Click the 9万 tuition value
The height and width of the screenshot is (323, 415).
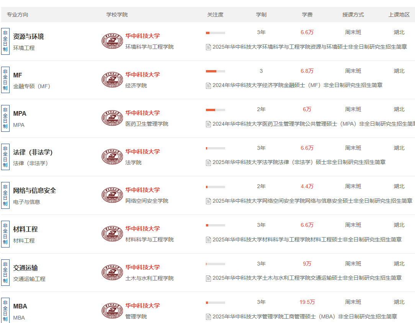pos(307,264)
